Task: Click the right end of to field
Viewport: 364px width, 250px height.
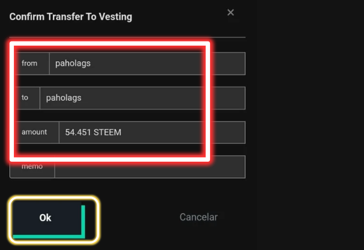Action: click(x=229, y=98)
